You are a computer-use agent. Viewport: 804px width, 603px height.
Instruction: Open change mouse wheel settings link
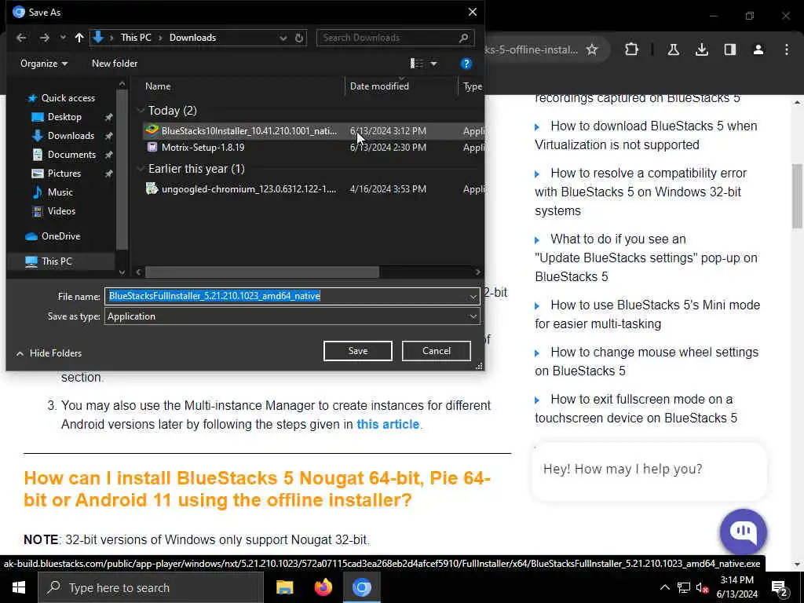click(647, 361)
